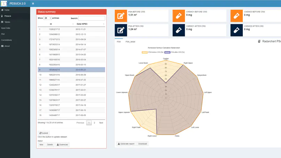Select row with date 2017-02-22

tap(71, 95)
